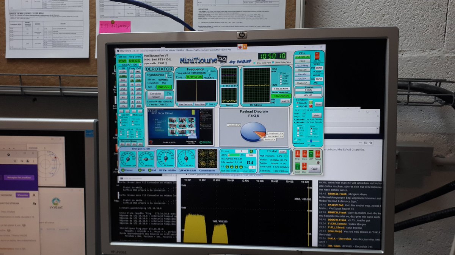The width and height of the screenshot is (455, 255).
Task: Enable the Low SR checkbox
Action: [x=120, y=115]
